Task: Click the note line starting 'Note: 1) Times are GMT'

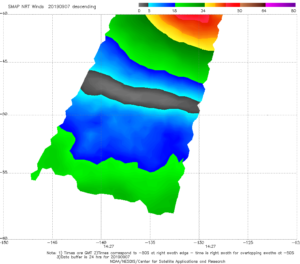Action: tap(170, 253)
